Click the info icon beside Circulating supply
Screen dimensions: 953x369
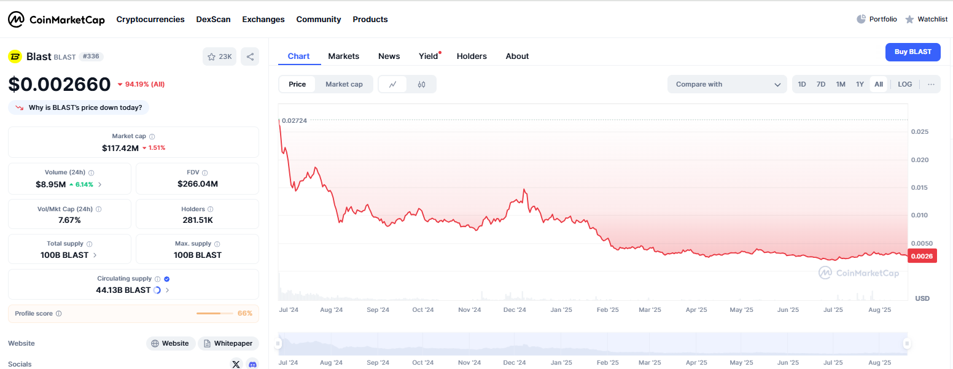pyautogui.click(x=157, y=279)
